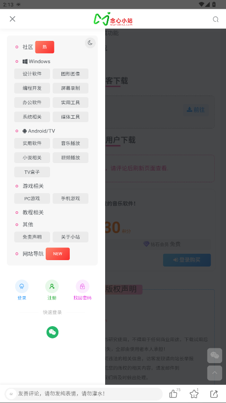This screenshot has width=226, height=403.
Task: Toggle dark mode with the moon icon
Action: tap(90, 43)
